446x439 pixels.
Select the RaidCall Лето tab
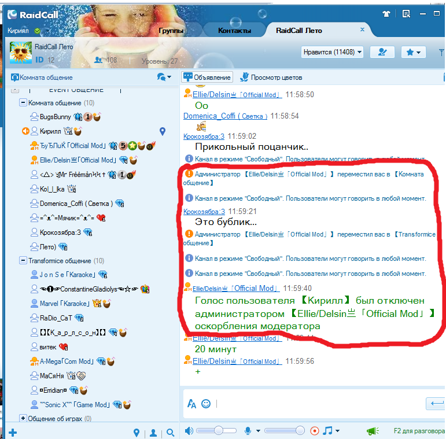coord(299,31)
